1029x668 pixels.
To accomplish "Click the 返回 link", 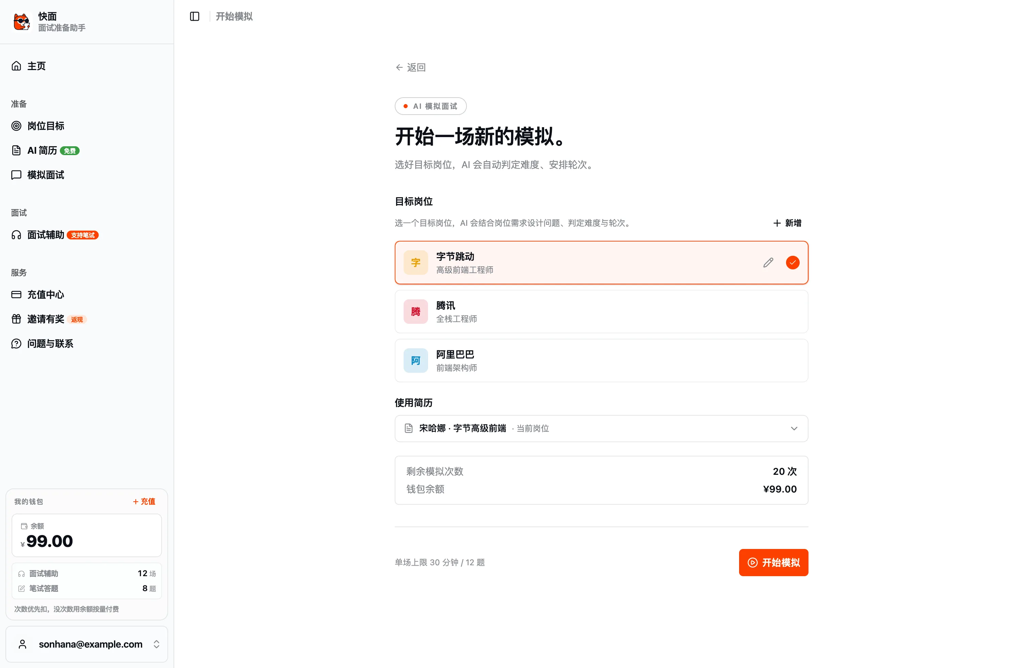I will [410, 67].
